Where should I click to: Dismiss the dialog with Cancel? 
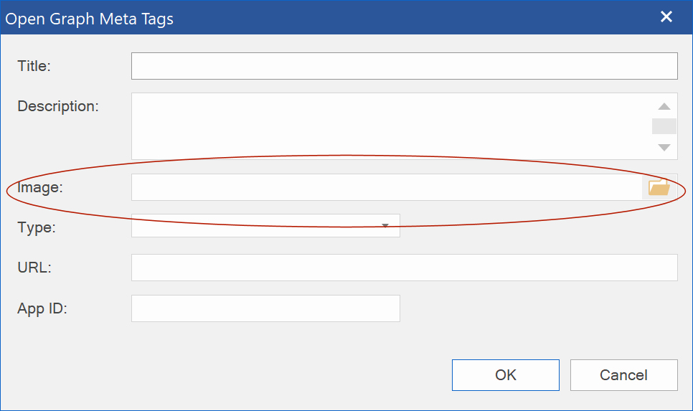point(623,375)
